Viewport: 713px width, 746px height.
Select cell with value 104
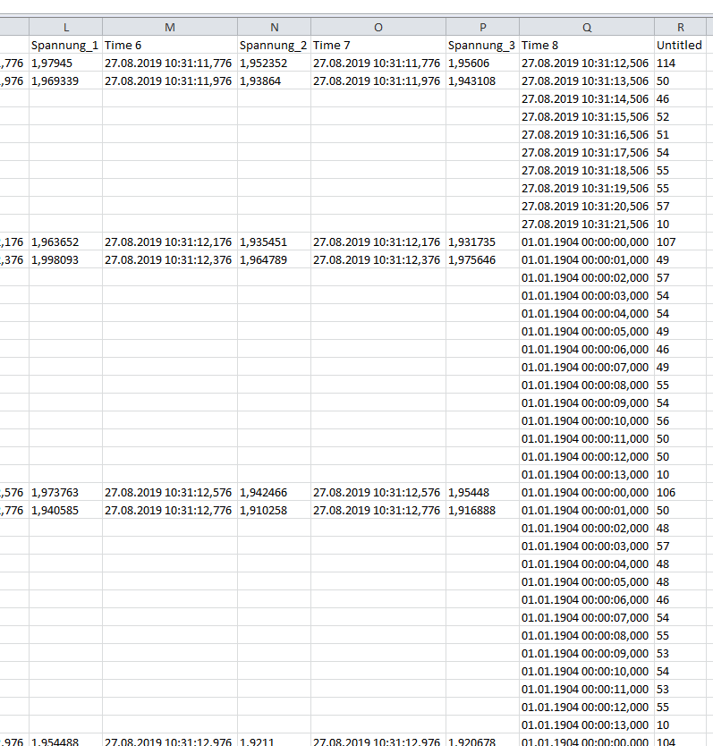[680, 742]
